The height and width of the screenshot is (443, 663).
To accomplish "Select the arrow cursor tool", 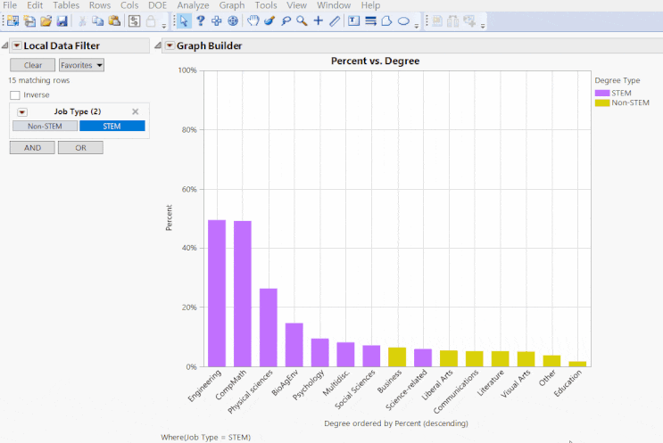I will click(184, 21).
